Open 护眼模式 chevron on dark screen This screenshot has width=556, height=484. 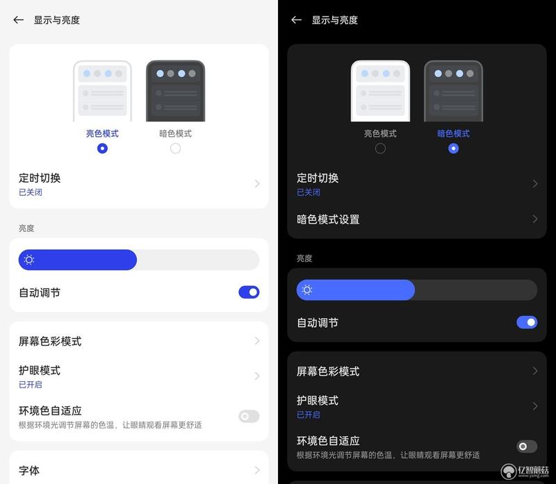(x=535, y=406)
